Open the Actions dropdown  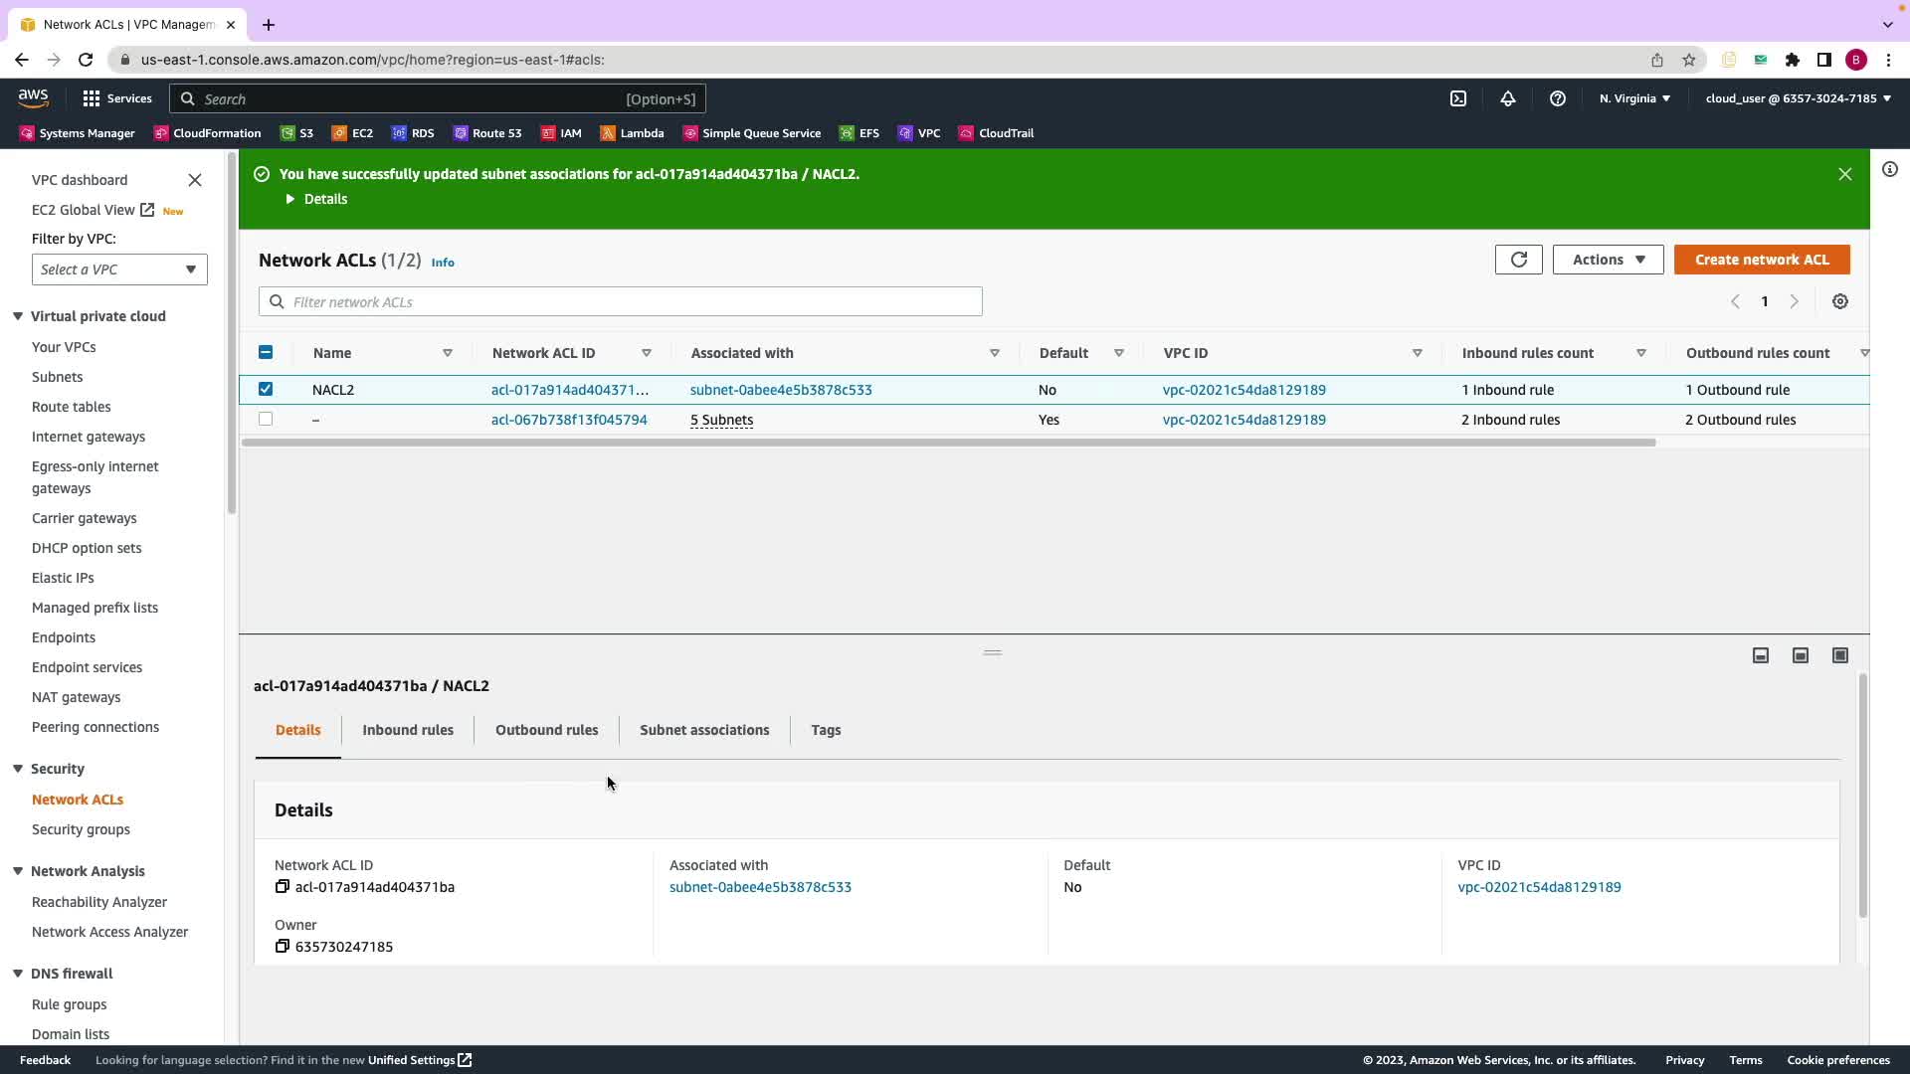click(1608, 260)
